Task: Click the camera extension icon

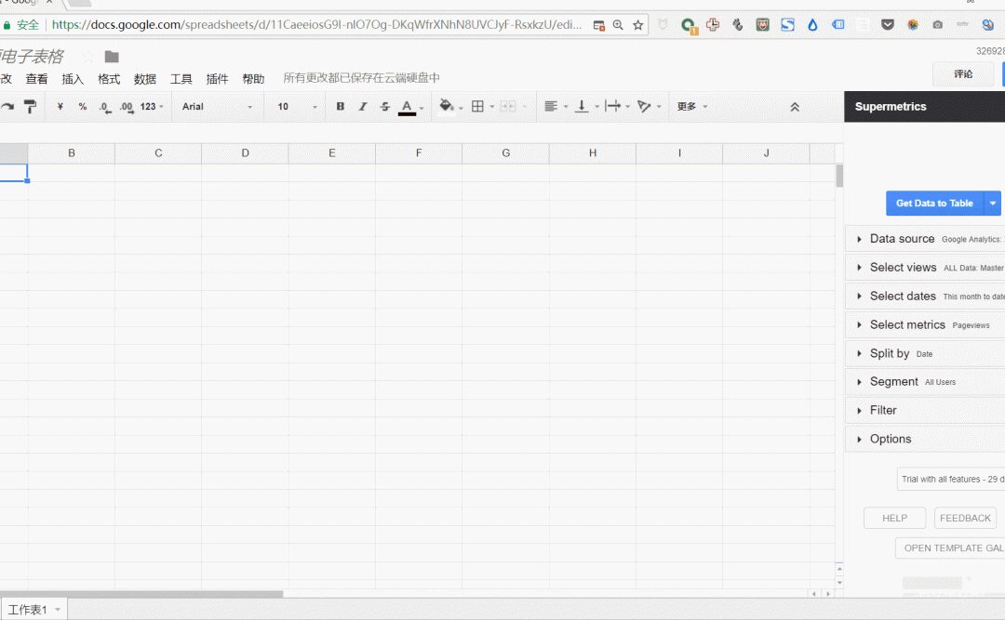Action: pos(938,25)
